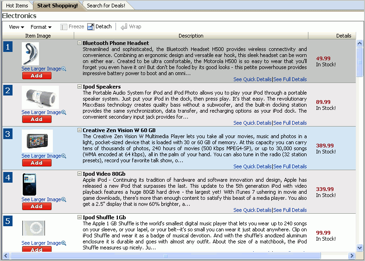Collapse the Ipod Speakers description
The image size is (365, 261).
pos(80,87)
